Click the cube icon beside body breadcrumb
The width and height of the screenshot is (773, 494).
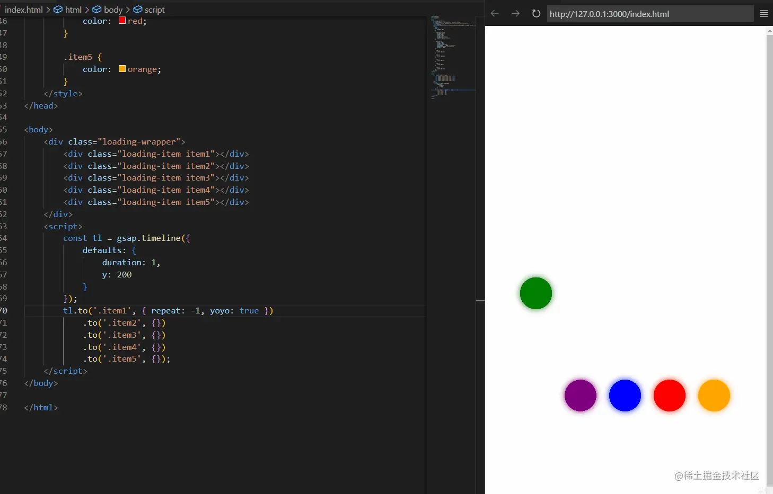click(95, 9)
